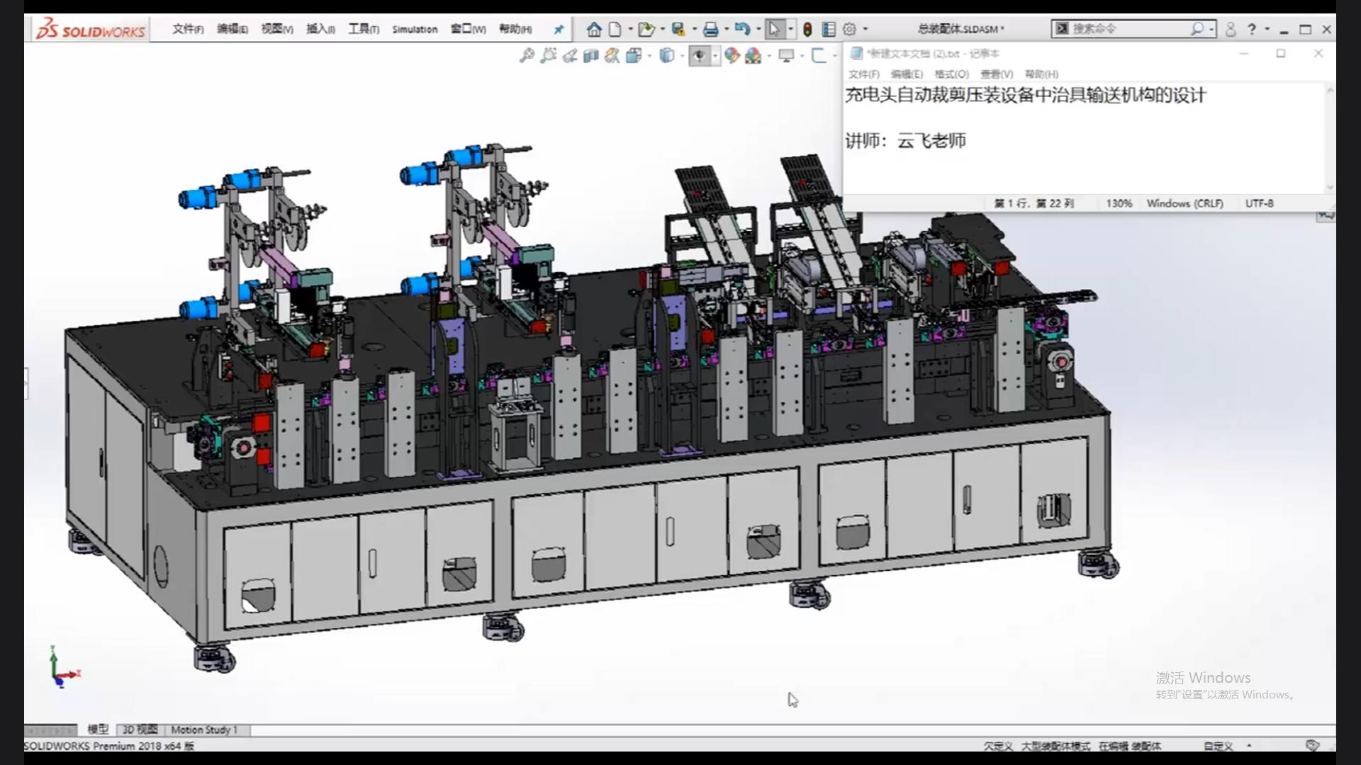The width and height of the screenshot is (1361, 765).
Task: Click the Edit Appearance color ball icon
Action: 732,55
